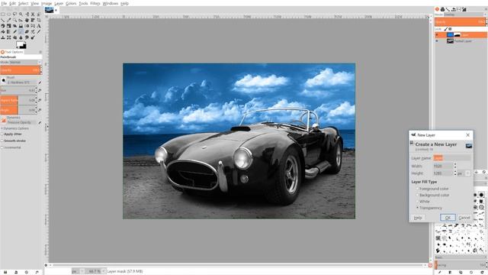Select the Rectangle Select tool
The image size is (488, 275).
[3, 14]
